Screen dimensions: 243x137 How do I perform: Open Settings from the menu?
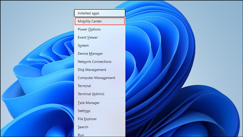100,111
